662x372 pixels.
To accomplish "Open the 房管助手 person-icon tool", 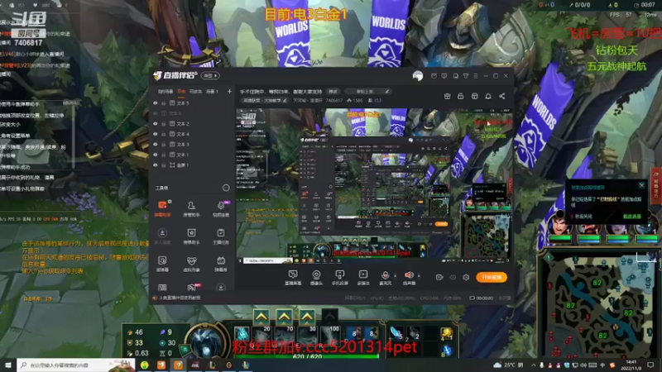I will [191, 208].
